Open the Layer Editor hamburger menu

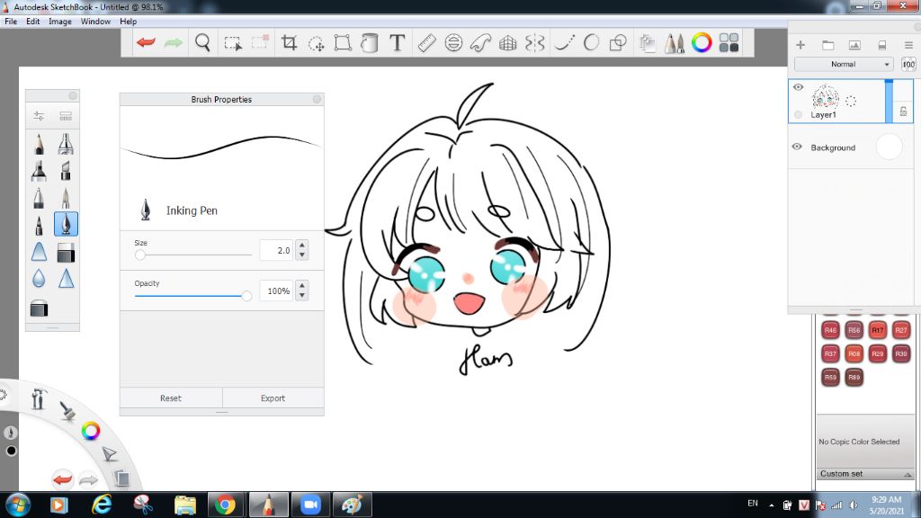pos(908,45)
